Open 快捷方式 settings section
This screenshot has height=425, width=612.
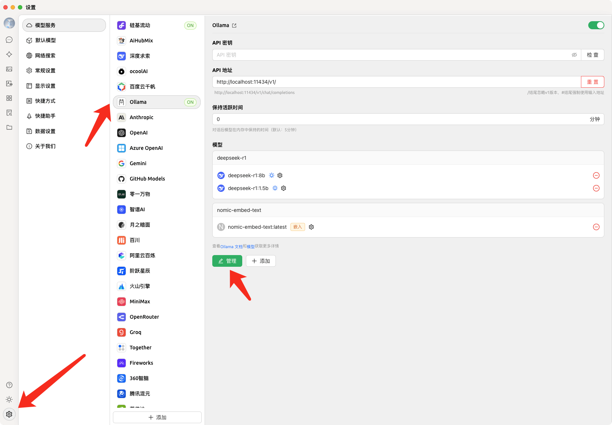64,101
